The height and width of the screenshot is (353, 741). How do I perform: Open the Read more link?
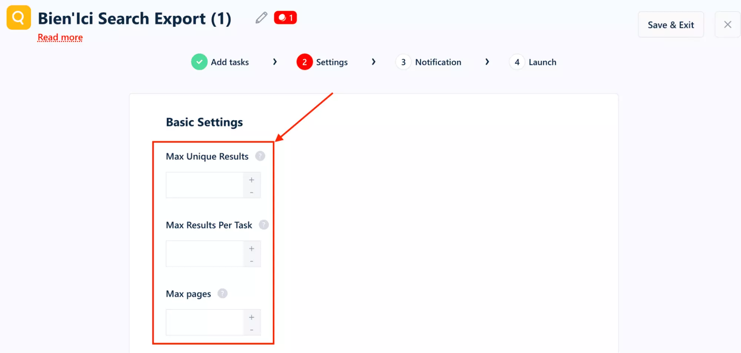[x=60, y=37]
